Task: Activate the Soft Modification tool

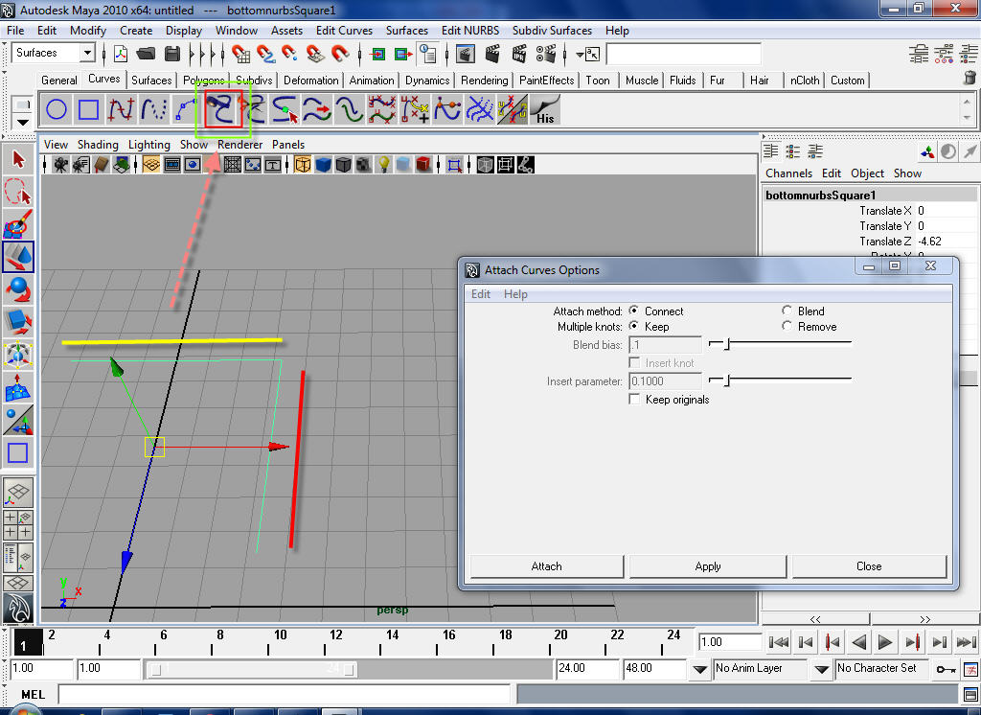Action: pyautogui.click(x=18, y=387)
